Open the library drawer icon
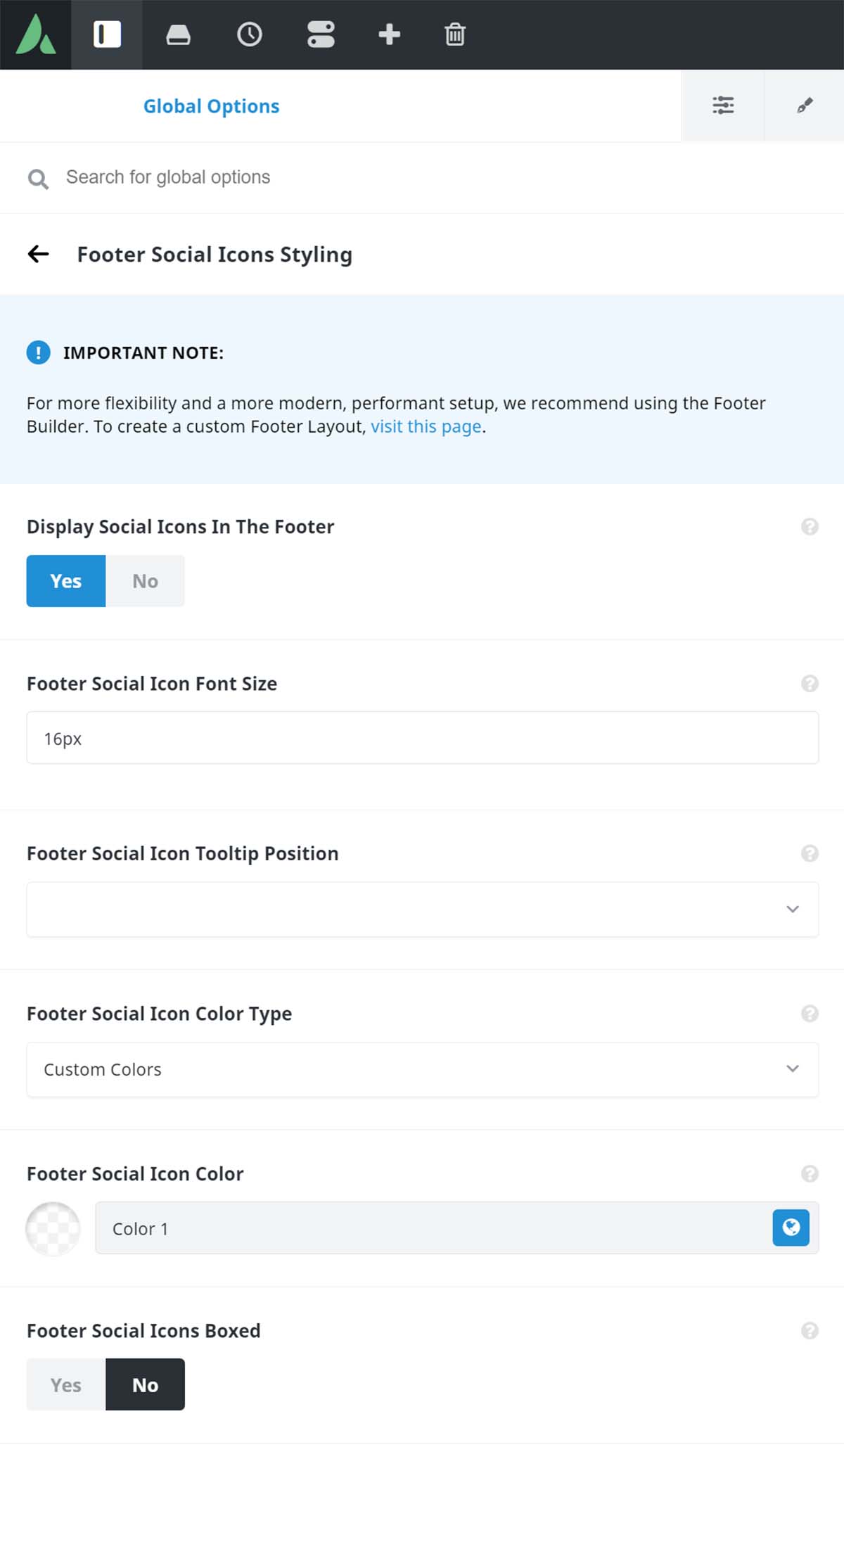Viewport: 844px width, 1549px height. click(x=178, y=34)
